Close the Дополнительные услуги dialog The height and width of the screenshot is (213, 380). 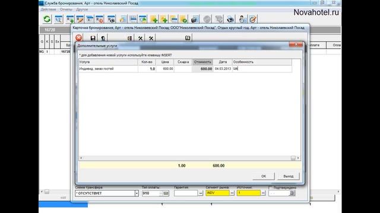296,44
